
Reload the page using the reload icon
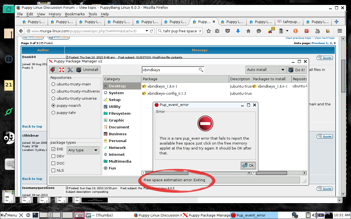pos(152,31)
